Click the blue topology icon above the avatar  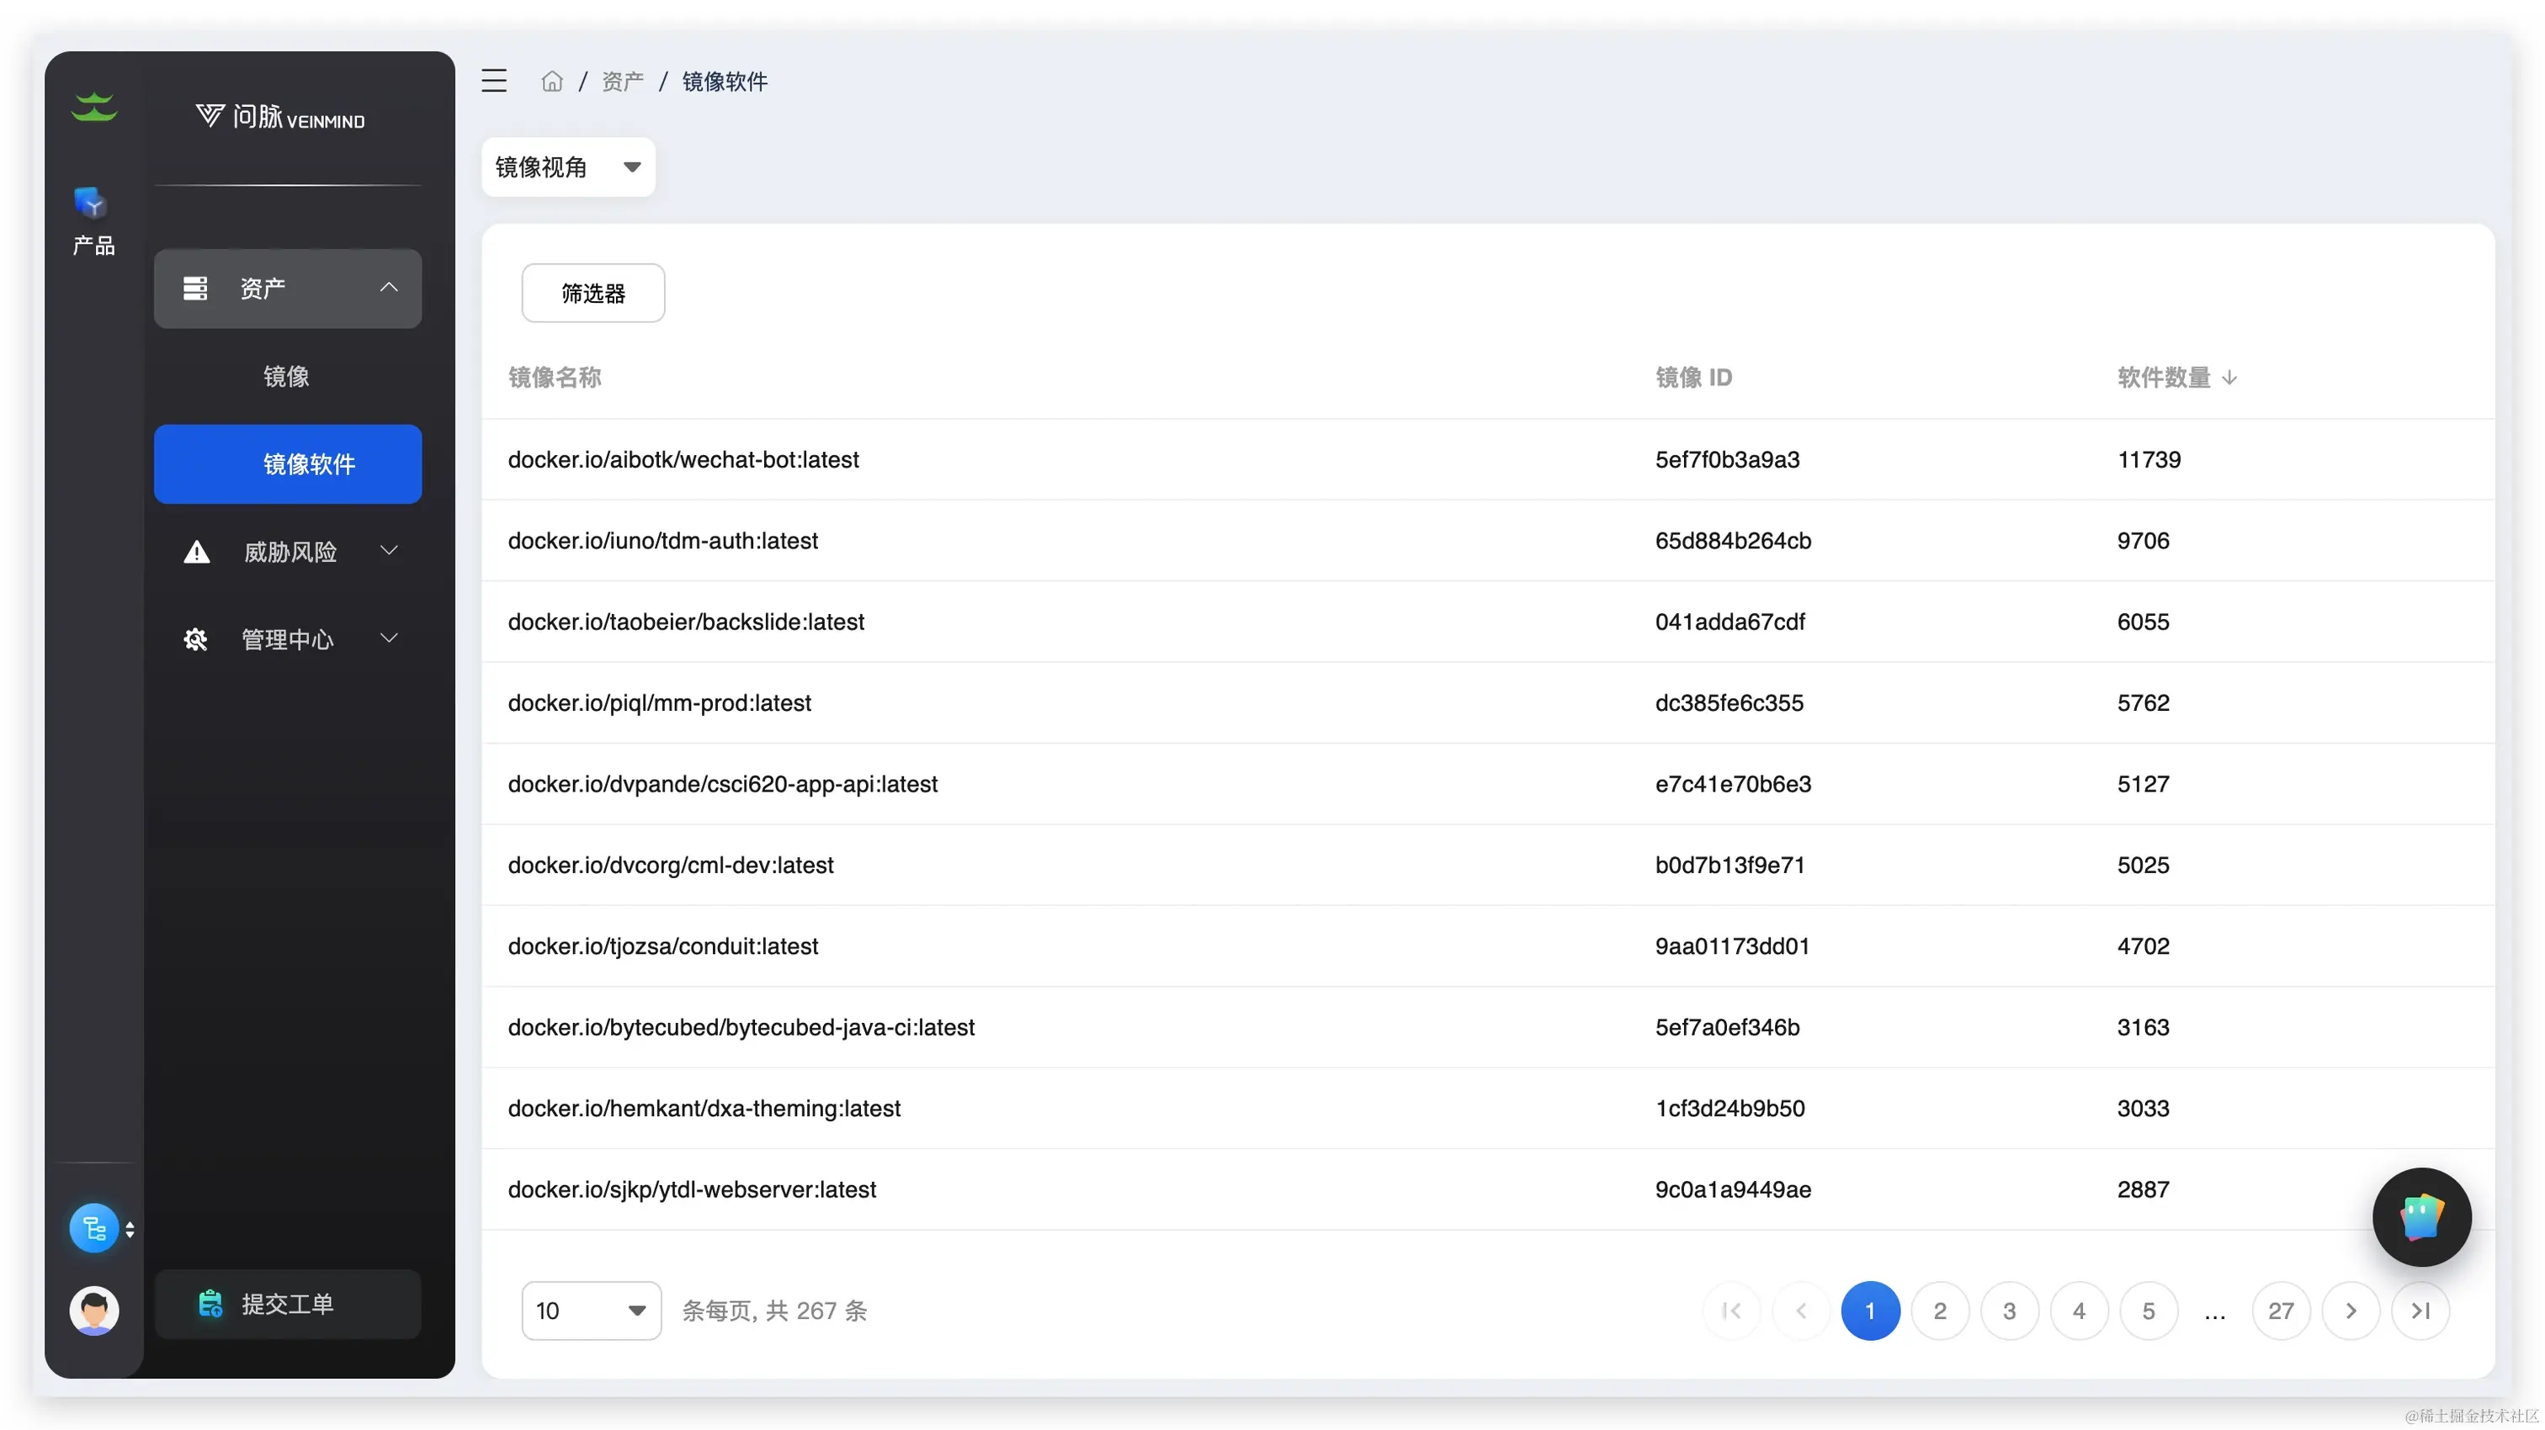pos(94,1227)
